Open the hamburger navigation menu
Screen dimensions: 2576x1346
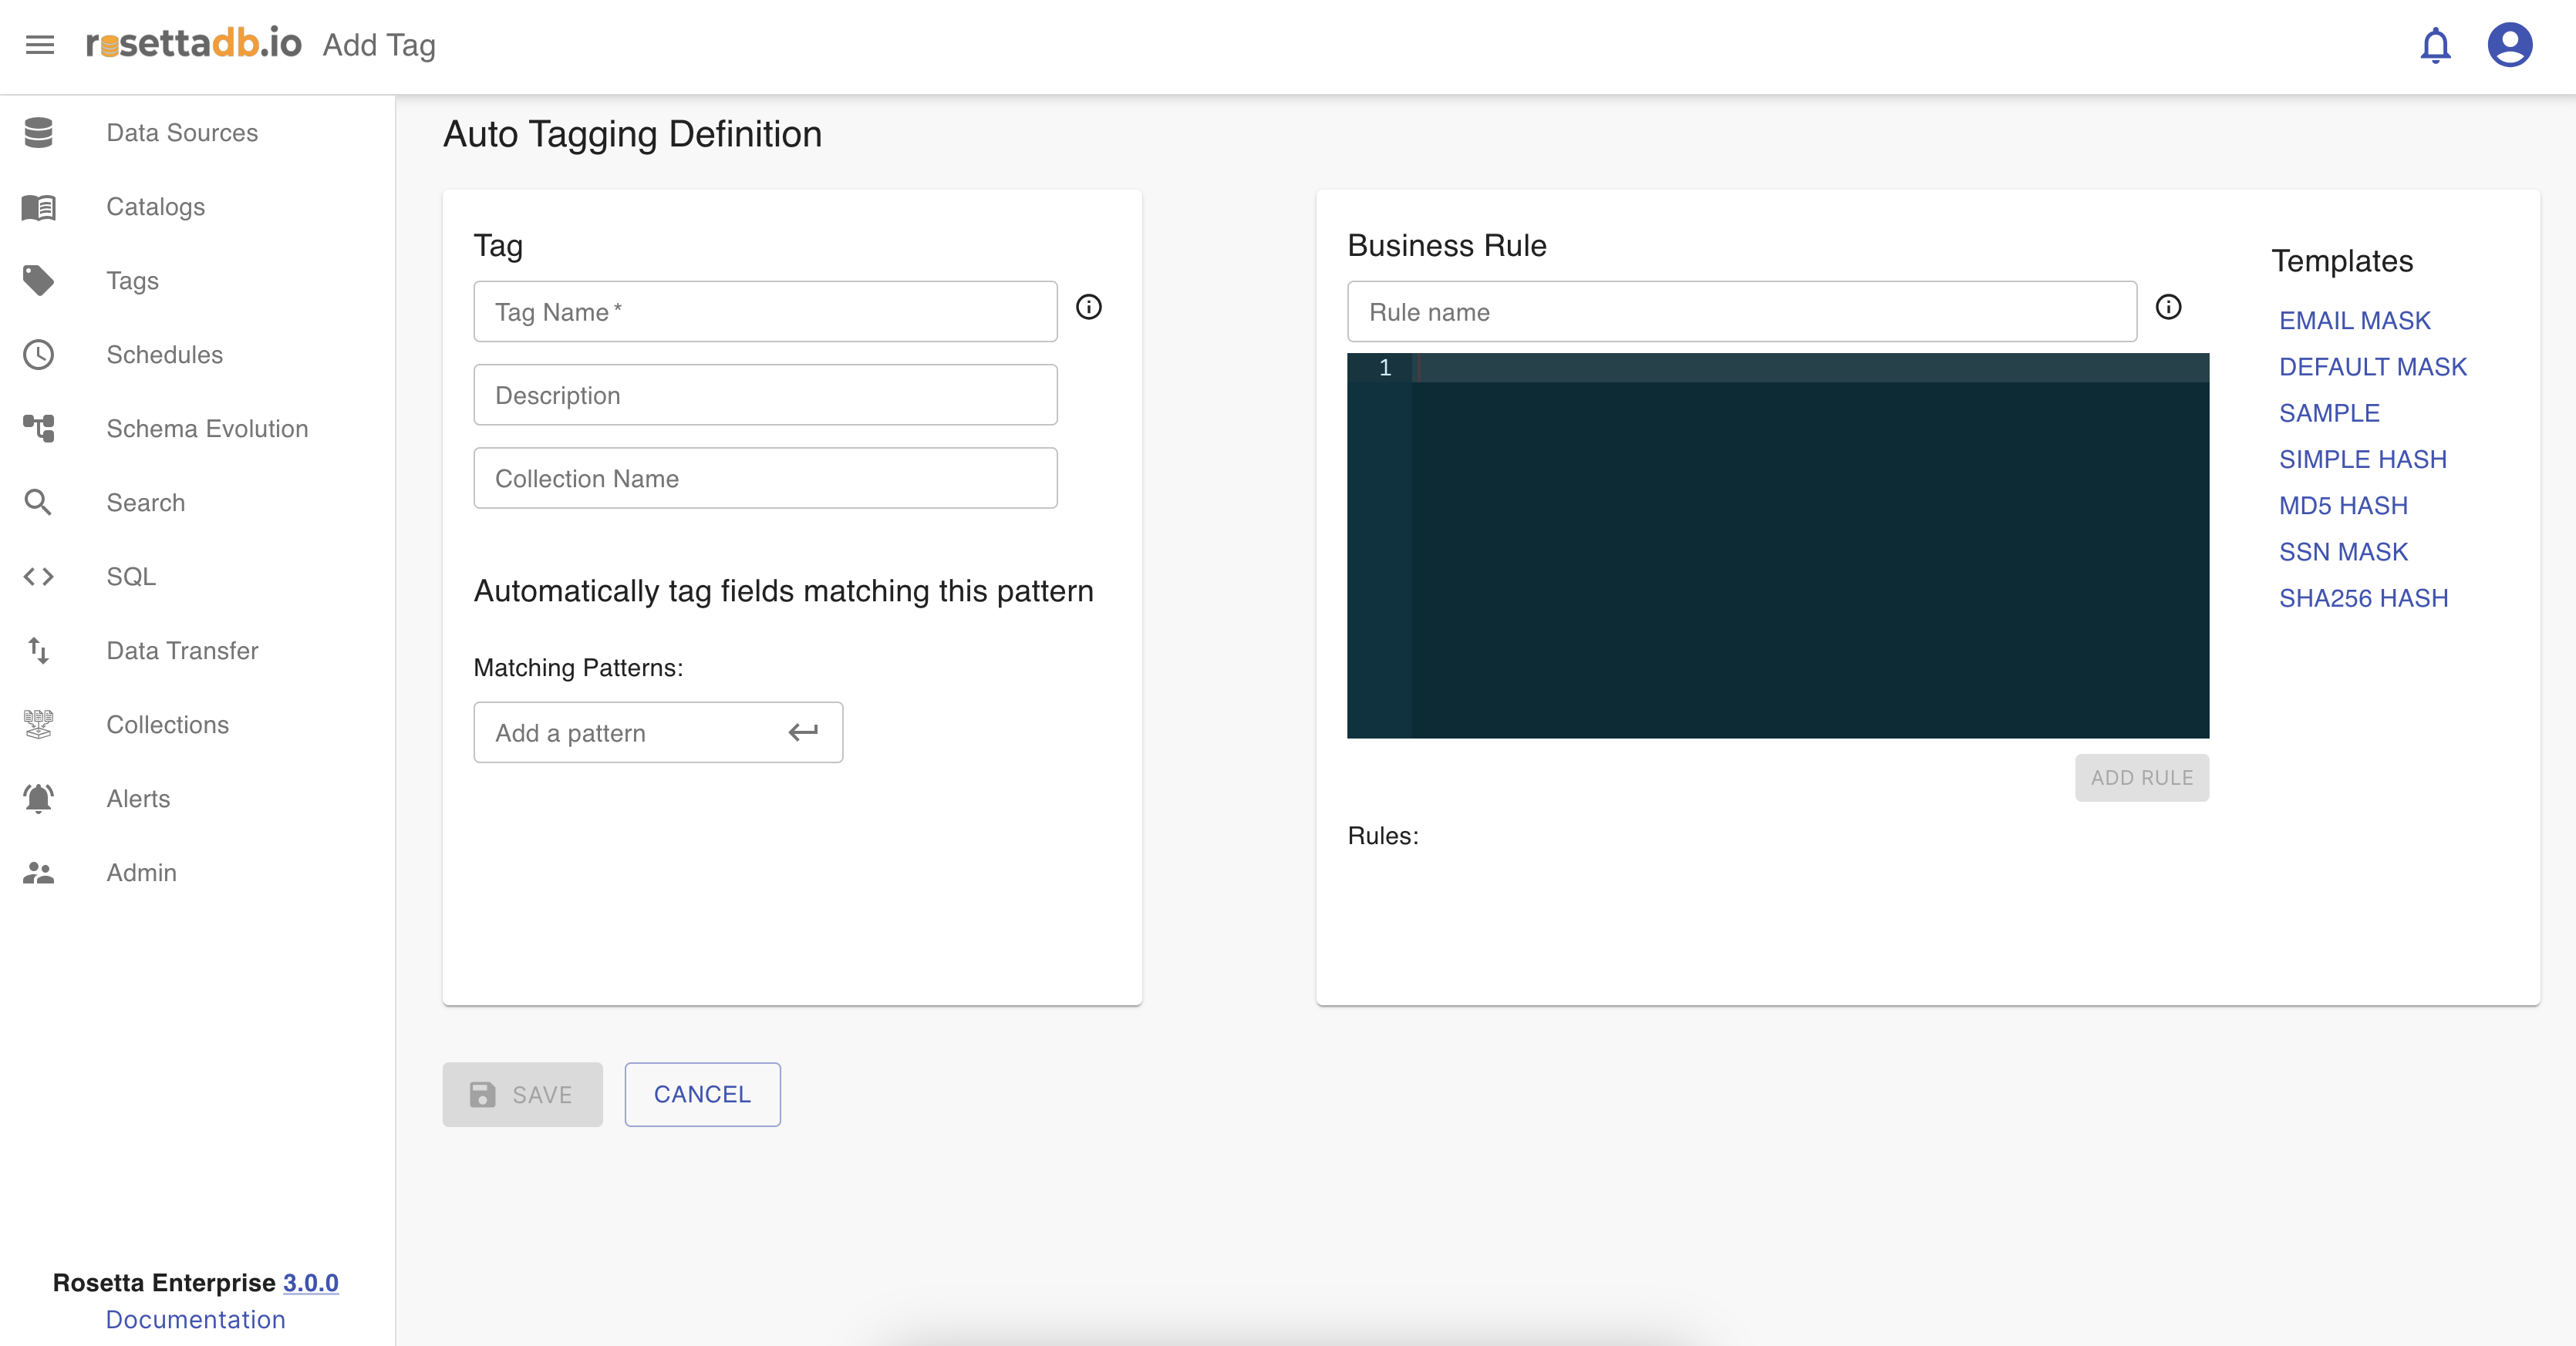(x=40, y=45)
